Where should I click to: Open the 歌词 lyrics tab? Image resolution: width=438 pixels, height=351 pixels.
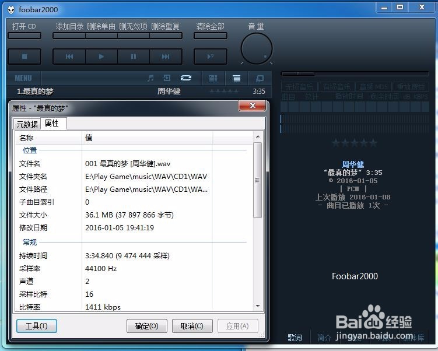coord(295,338)
